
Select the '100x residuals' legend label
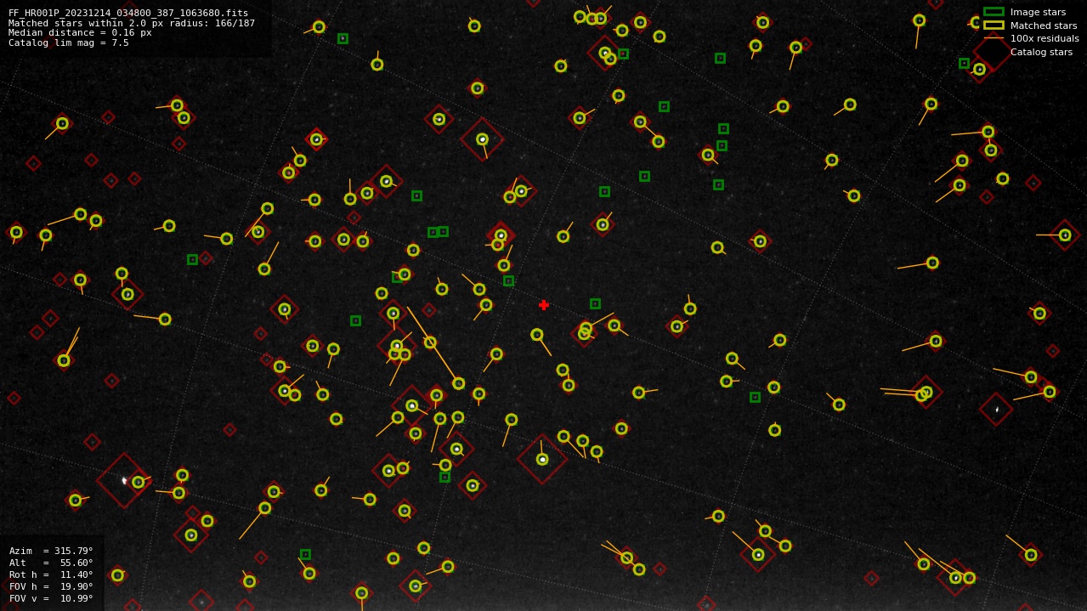[x=1045, y=38]
